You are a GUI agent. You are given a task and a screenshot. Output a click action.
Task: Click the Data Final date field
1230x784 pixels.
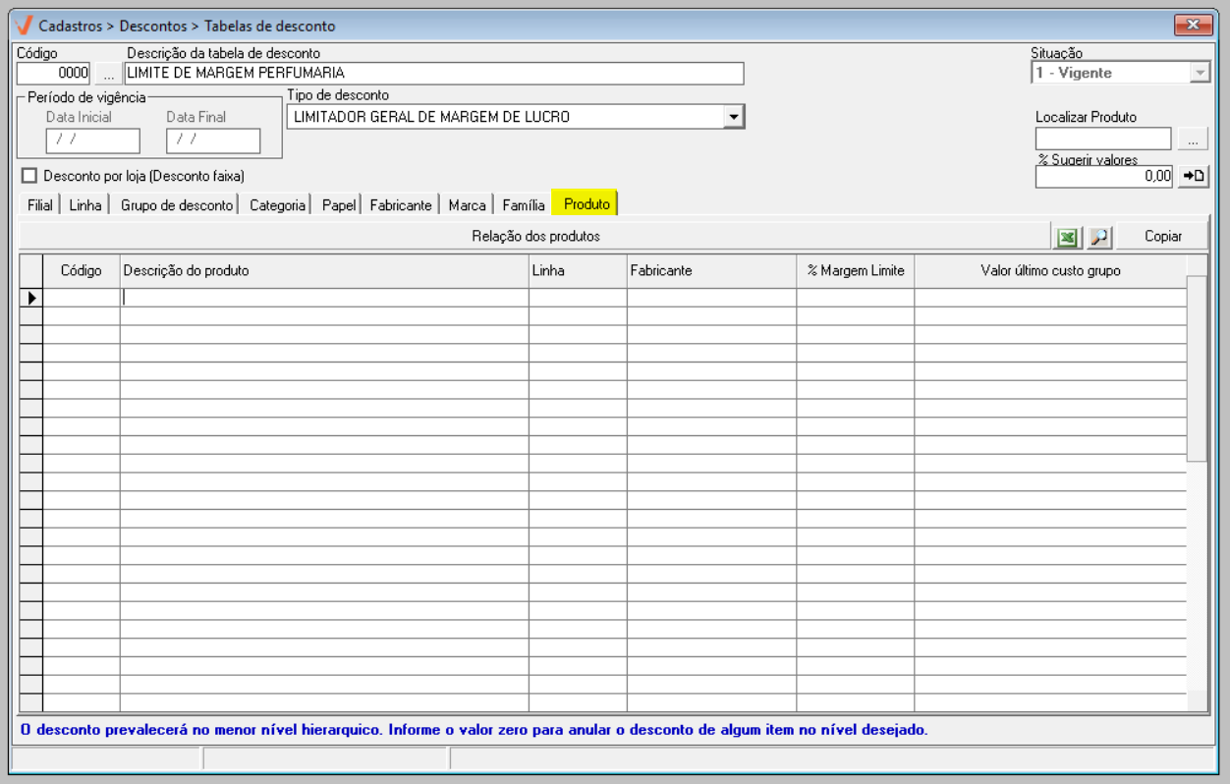pos(212,140)
